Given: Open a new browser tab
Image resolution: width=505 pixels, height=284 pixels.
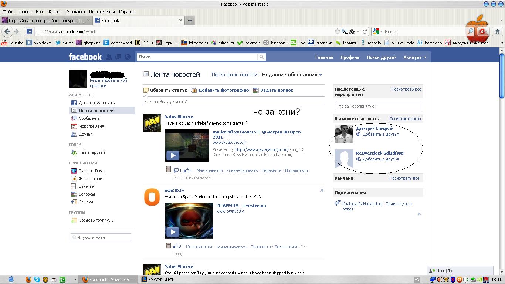Looking at the screenshot, I should click(190, 20).
